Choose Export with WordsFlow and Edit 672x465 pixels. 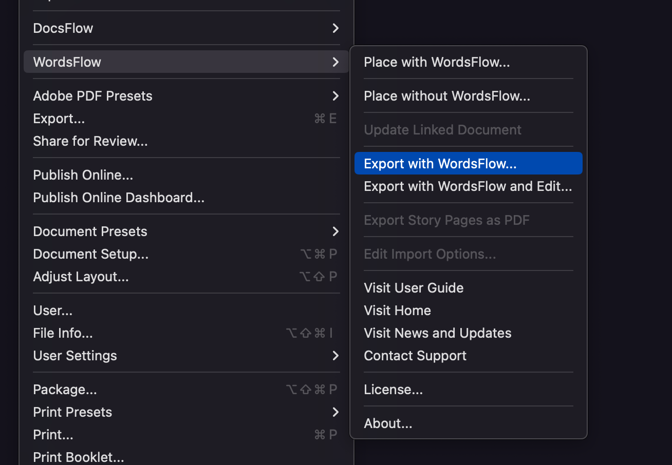[x=468, y=186]
